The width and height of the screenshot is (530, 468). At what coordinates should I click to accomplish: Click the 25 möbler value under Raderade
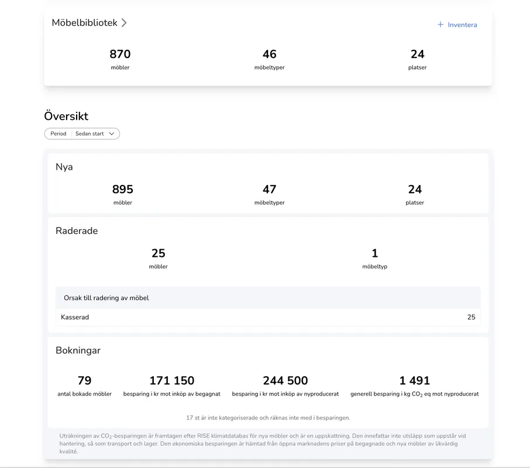(x=158, y=252)
